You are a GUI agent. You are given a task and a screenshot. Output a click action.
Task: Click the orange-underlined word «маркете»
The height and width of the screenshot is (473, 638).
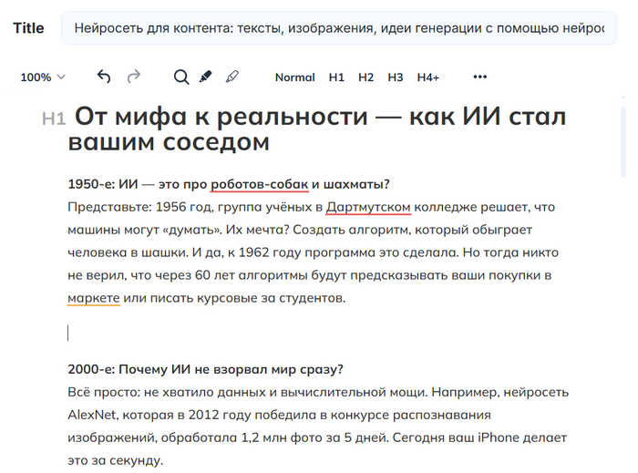point(94,298)
